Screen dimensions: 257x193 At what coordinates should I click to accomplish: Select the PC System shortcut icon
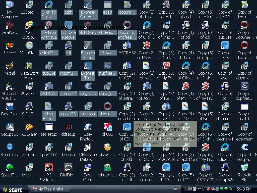point(49,168)
